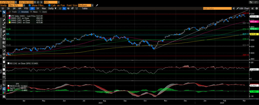Viewport: 259px width, 105px height.
Task: Click the 5117.09 last price axis label
Action: (253, 16)
